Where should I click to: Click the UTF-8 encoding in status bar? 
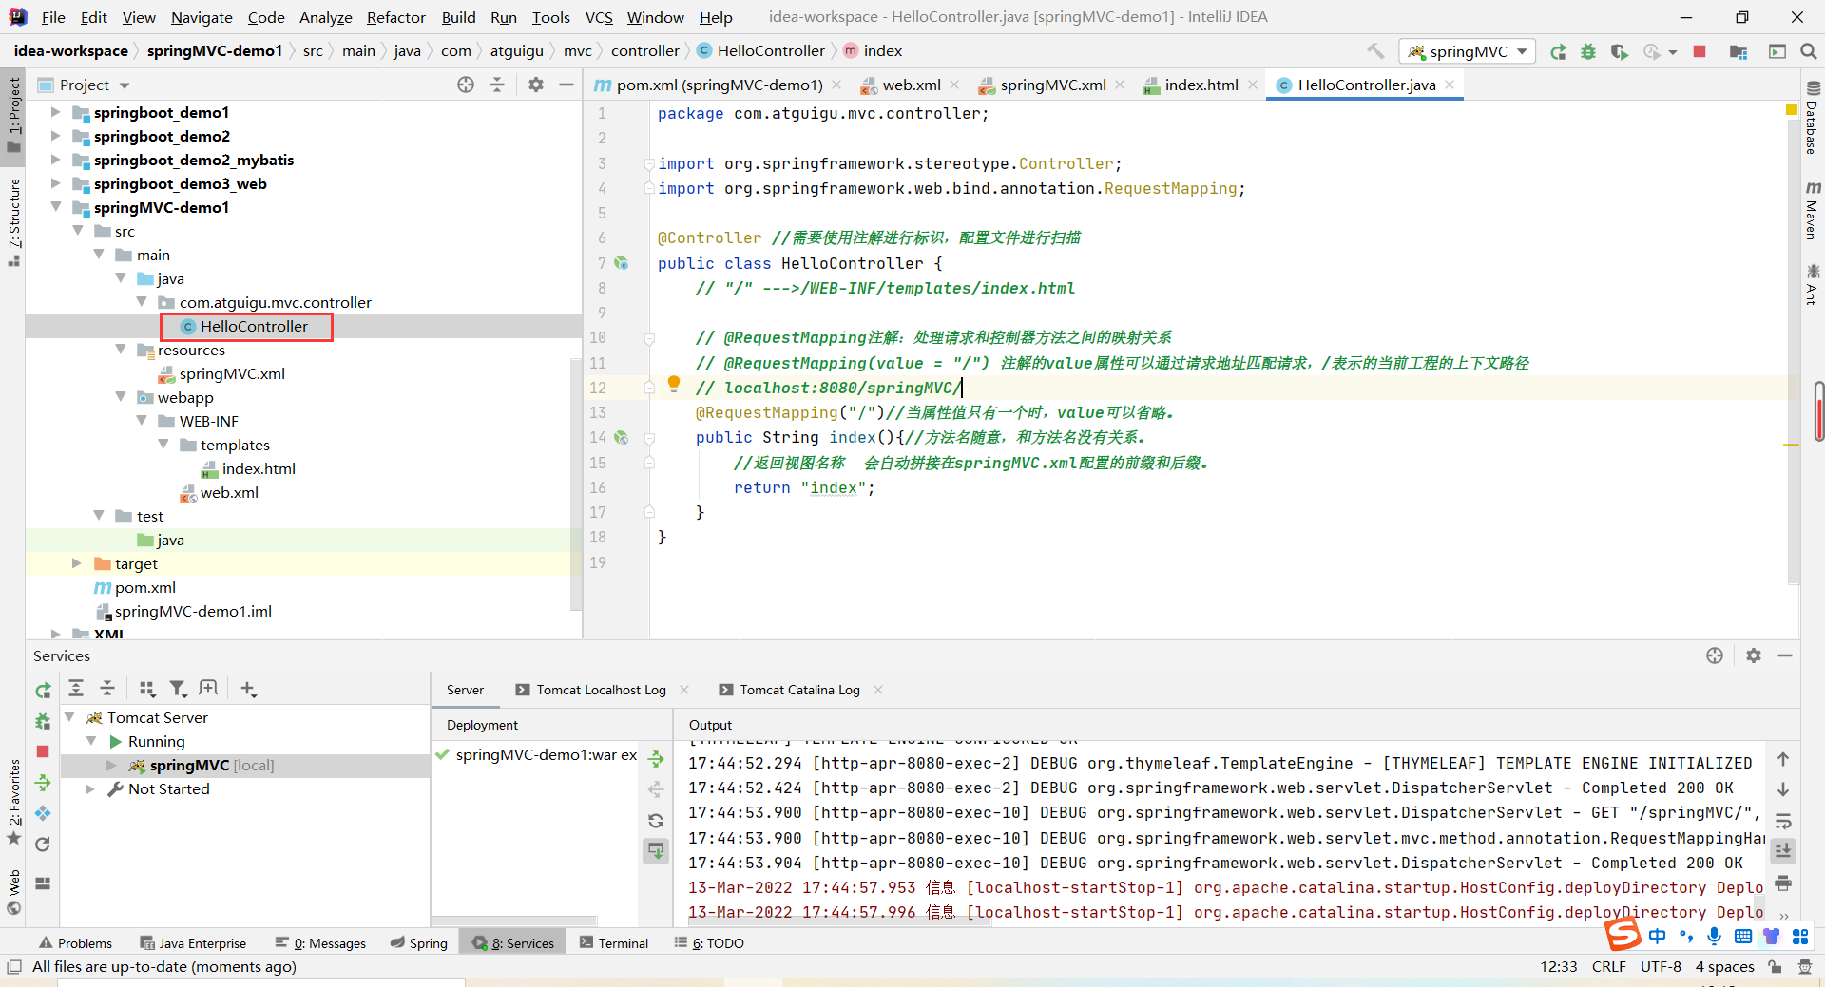click(1661, 966)
